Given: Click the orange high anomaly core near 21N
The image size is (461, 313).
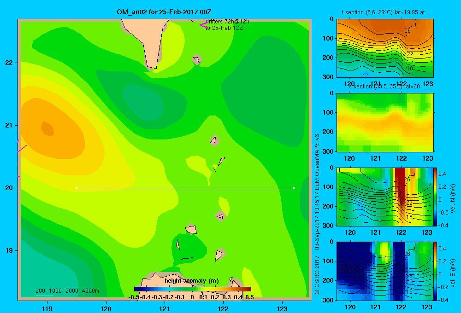Looking at the screenshot, I should (47, 129).
